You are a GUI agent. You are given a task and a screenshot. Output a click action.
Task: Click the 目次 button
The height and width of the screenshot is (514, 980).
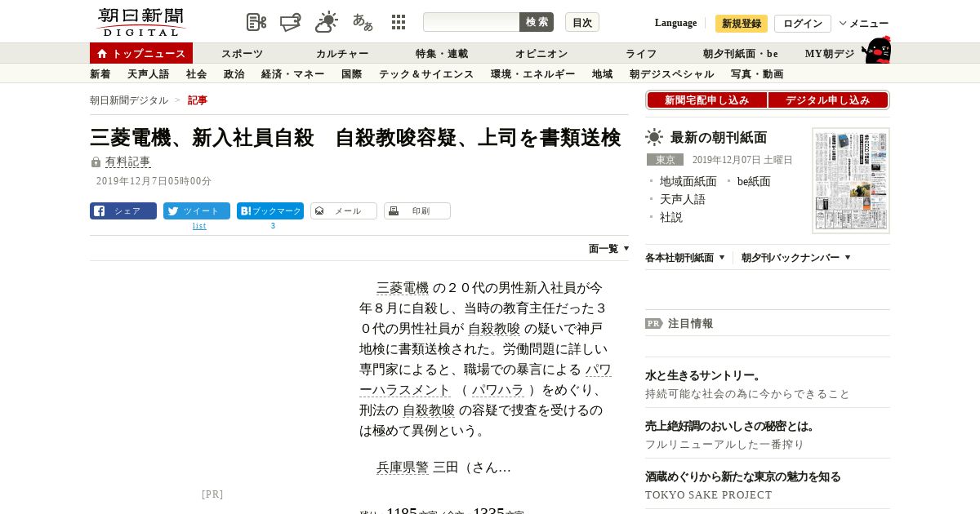[582, 22]
